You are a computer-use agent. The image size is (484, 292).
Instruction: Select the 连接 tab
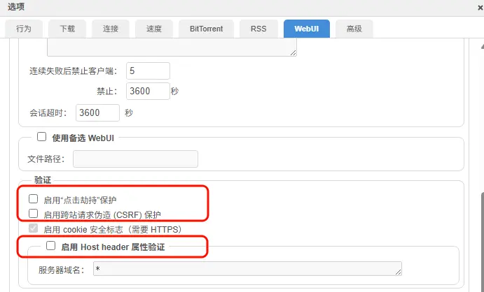[x=111, y=29]
